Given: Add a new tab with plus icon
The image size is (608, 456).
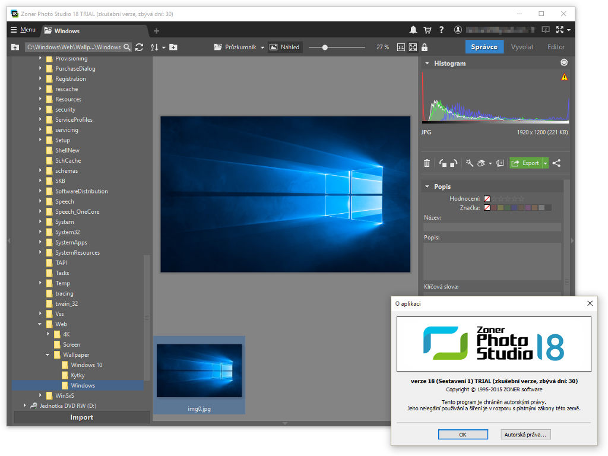Looking at the screenshot, I should click(156, 31).
